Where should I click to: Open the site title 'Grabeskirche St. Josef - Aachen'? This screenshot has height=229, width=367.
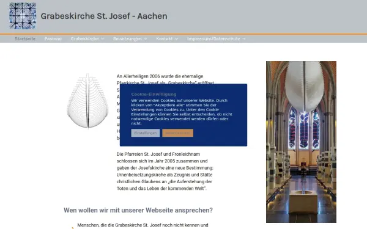104,16
